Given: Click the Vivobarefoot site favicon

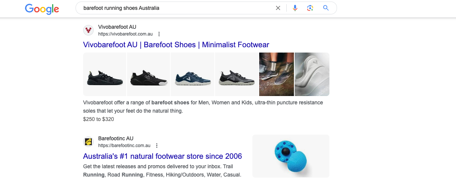Looking at the screenshot, I should point(88,30).
